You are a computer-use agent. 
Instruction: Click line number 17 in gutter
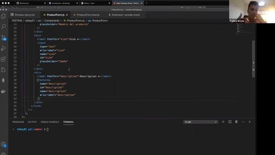(x=15, y=39)
